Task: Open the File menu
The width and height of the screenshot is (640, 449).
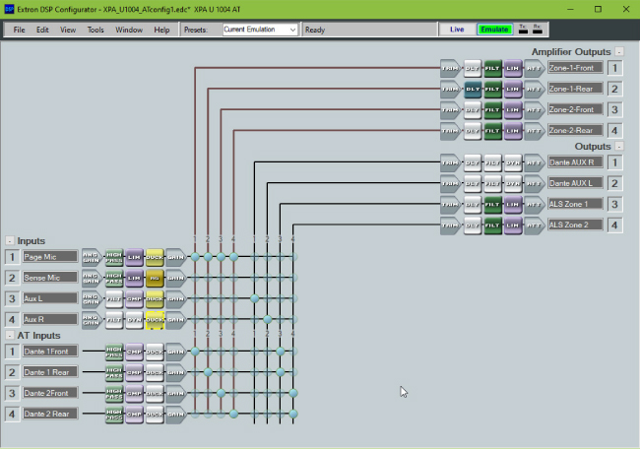Action: click(x=19, y=30)
